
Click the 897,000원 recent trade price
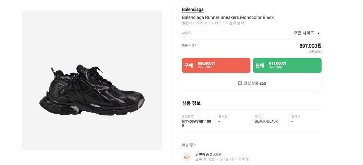click(x=310, y=46)
